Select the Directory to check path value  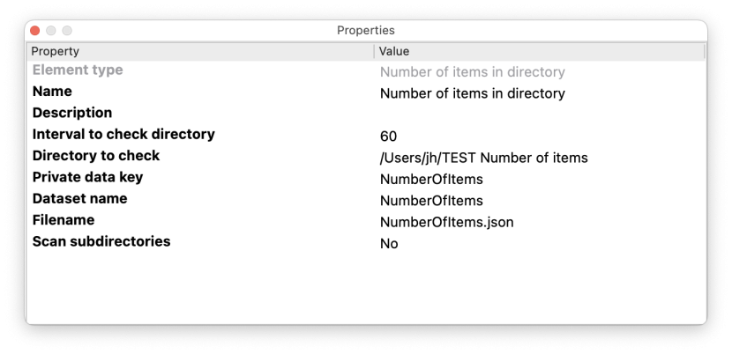coord(483,159)
